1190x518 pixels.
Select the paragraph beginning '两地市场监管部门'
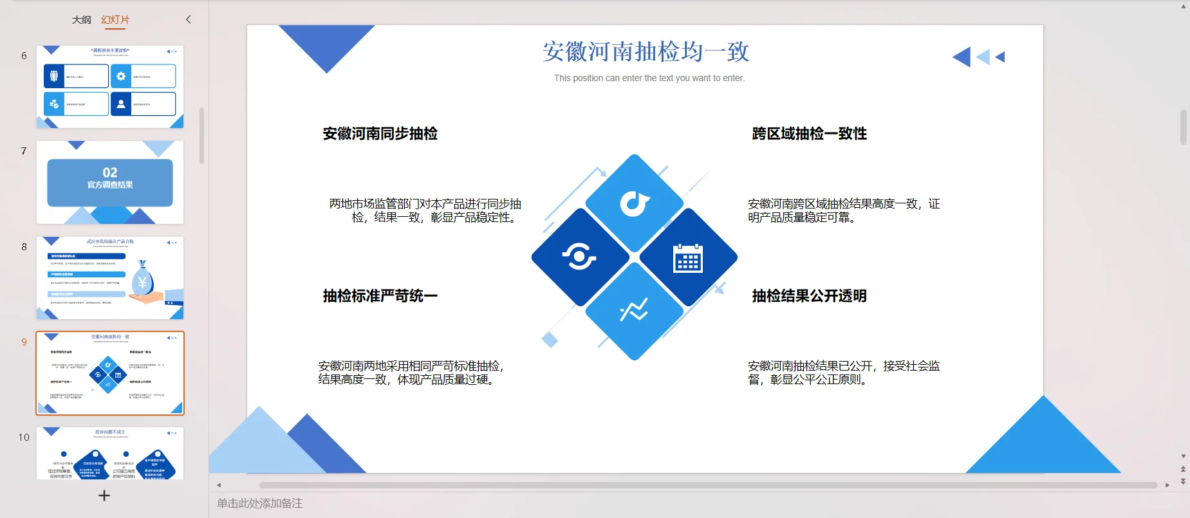click(x=425, y=210)
